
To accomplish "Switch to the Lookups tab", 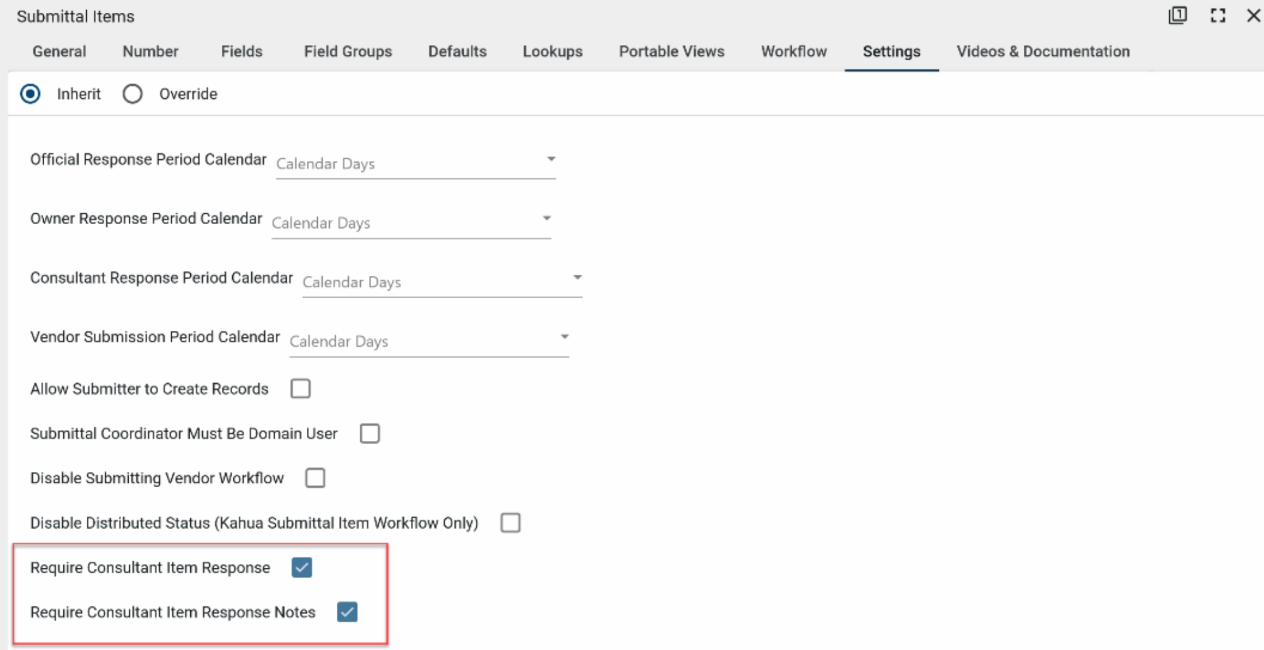I will [x=552, y=52].
